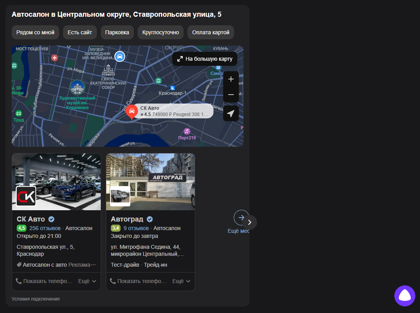Click the 4,5 rating badge of СК Авто
Image resolution: width=420 pixels, height=313 pixels.
click(21, 228)
